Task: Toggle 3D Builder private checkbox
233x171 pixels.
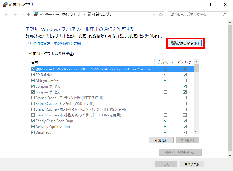Action: (165, 75)
